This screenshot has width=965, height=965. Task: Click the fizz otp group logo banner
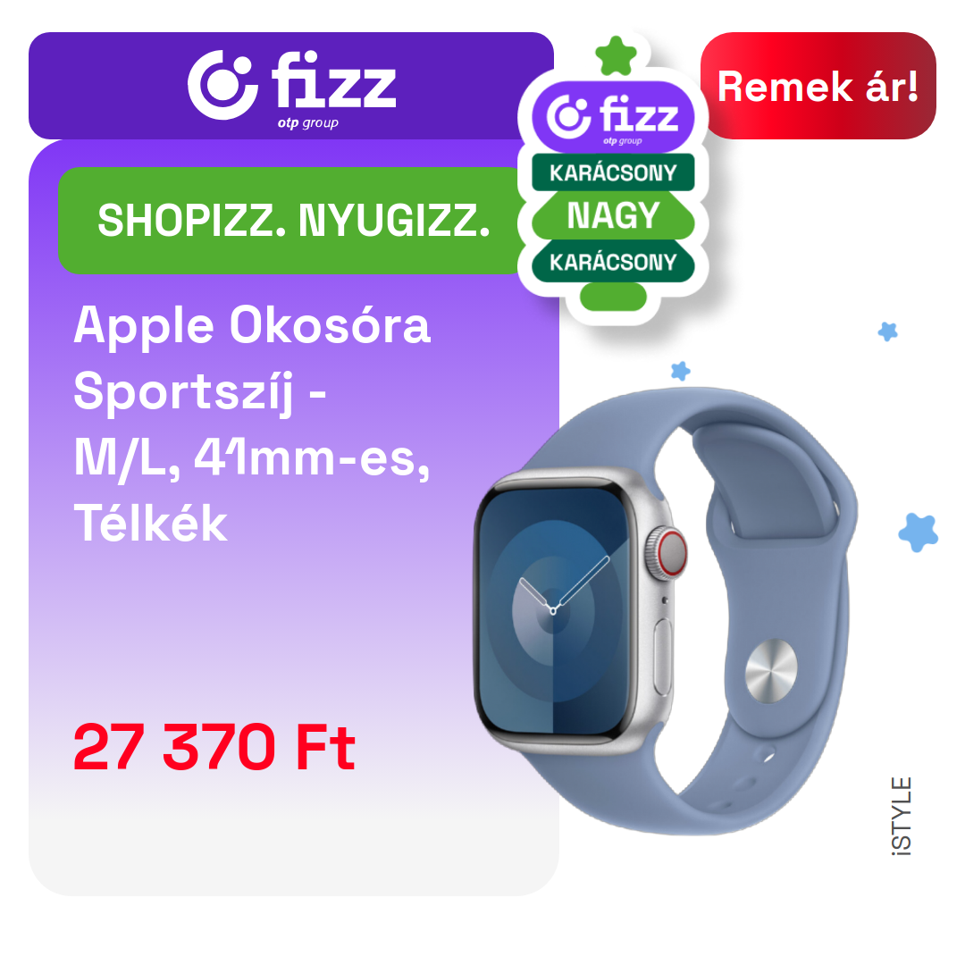291,86
